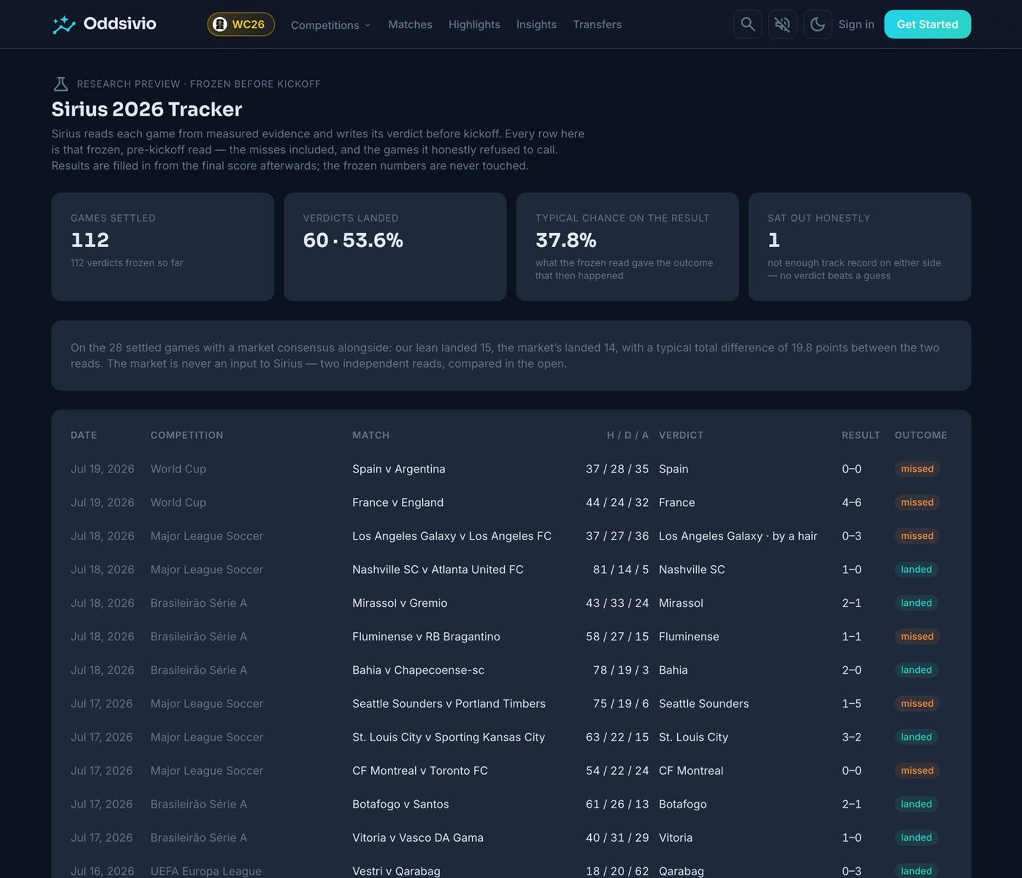The width and height of the screenshot is (1022, 878).
Task: Click UEFA Europa League competition cell
Action: pos(206,871)
